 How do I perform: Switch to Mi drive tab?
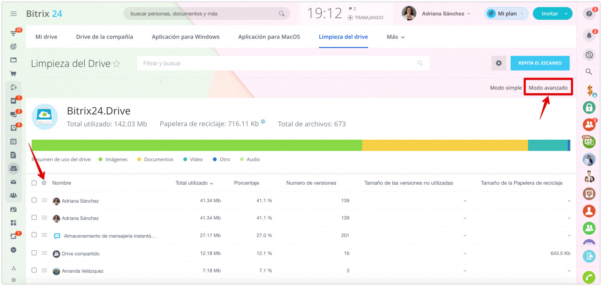click(47, 37)
